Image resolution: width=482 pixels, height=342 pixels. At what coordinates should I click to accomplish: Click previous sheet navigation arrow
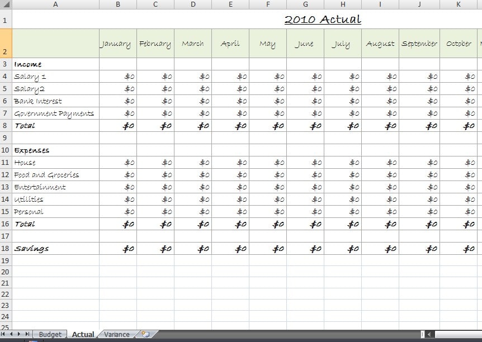12,334
